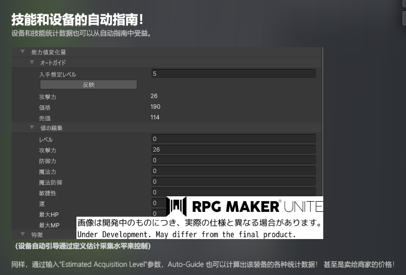This screenshot has width=406, height=275.
Task: Collapse the 値の編集 subsection triangle
Action: pos(32,127)
